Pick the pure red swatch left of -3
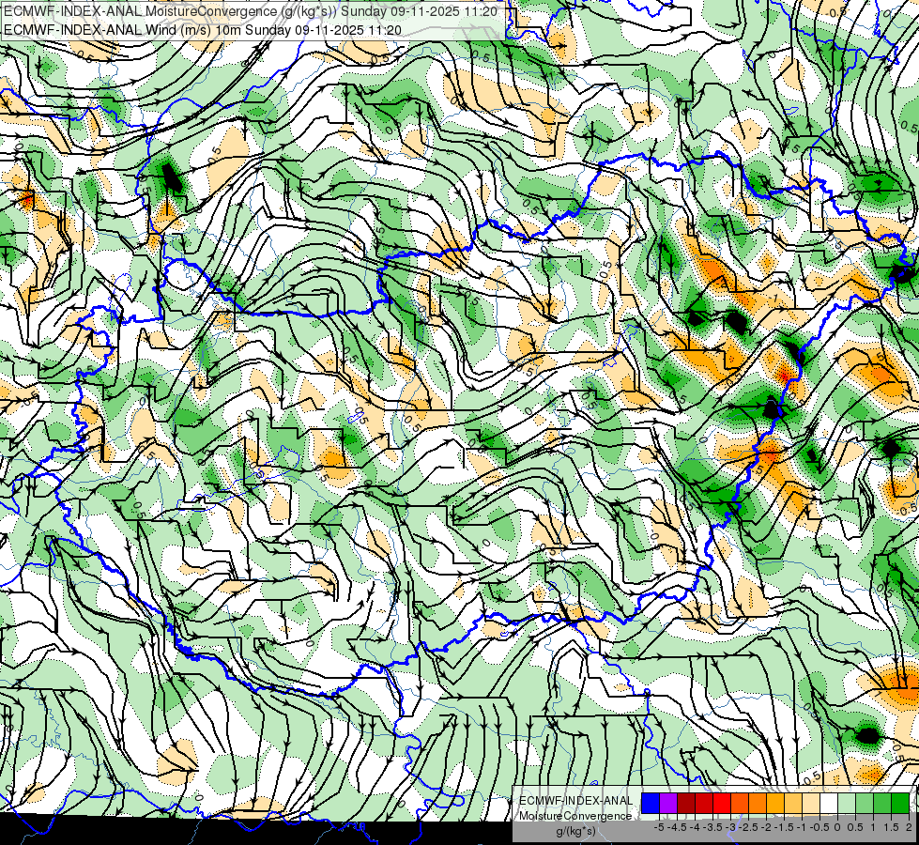 click(x=722, y=804)
